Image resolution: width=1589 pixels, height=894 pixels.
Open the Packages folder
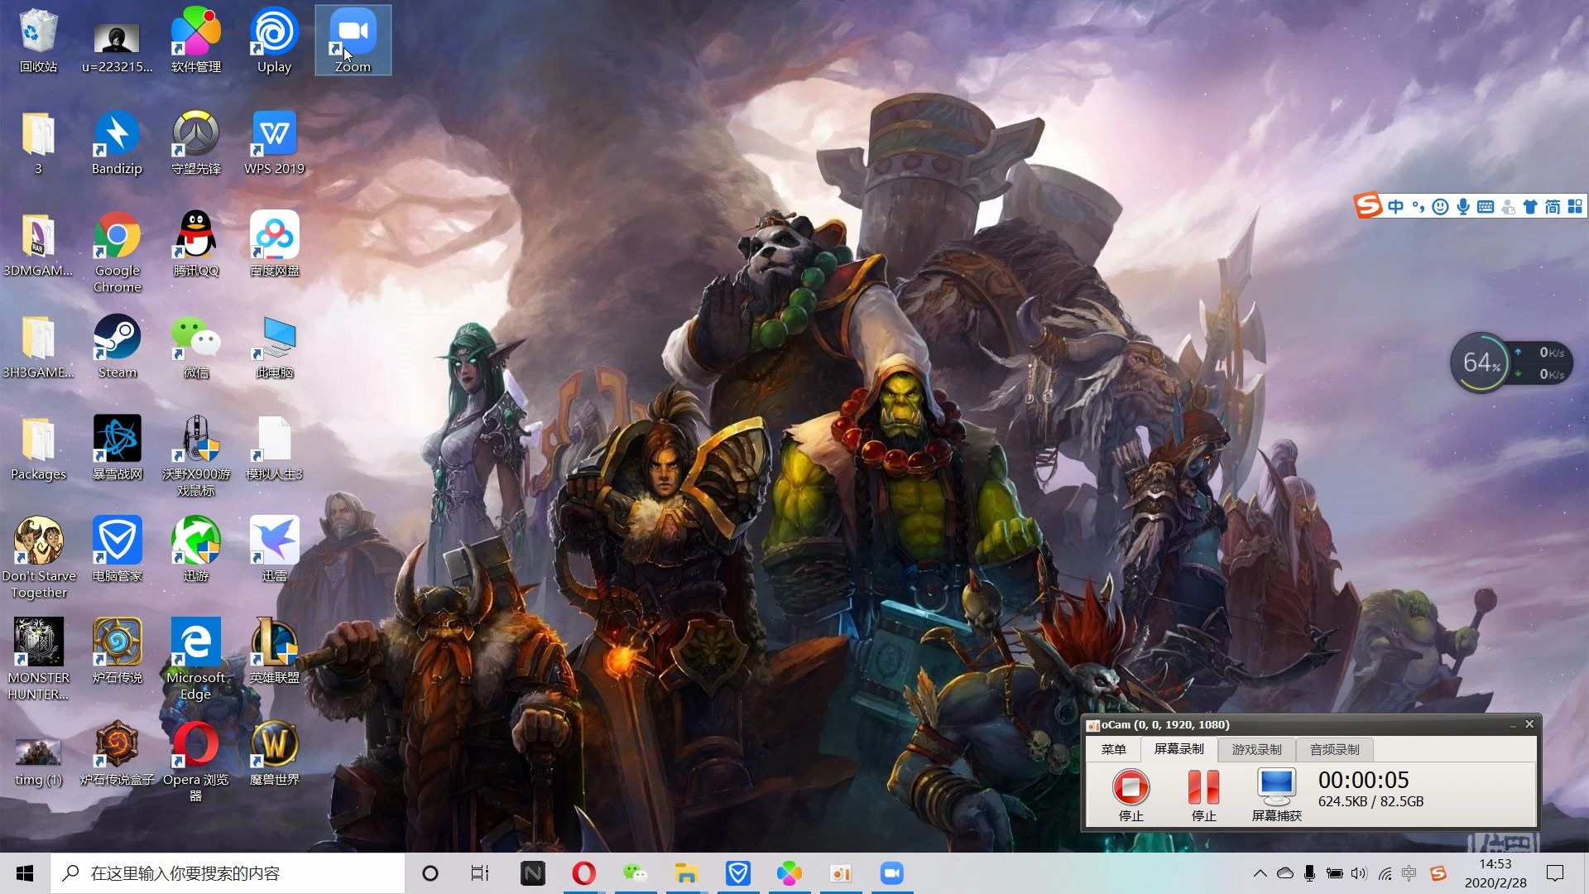coord(38,448)
